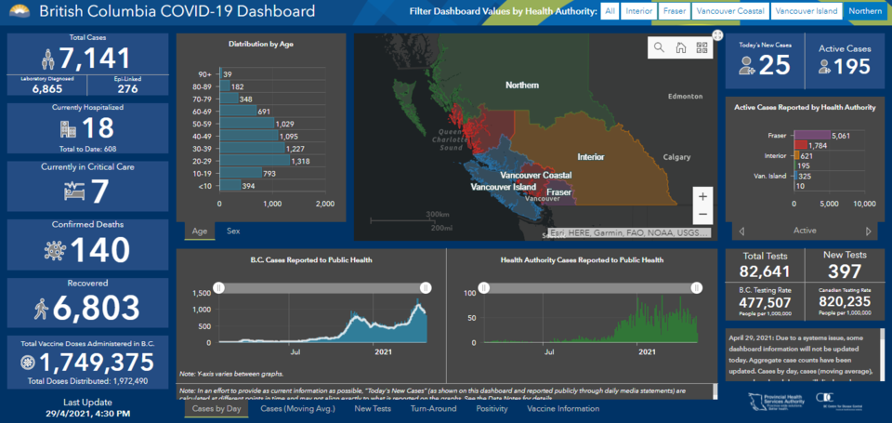This screenshot has width=892, height=423.
Task: Click the Esri map attribution text
Action: tap(629, 232)
